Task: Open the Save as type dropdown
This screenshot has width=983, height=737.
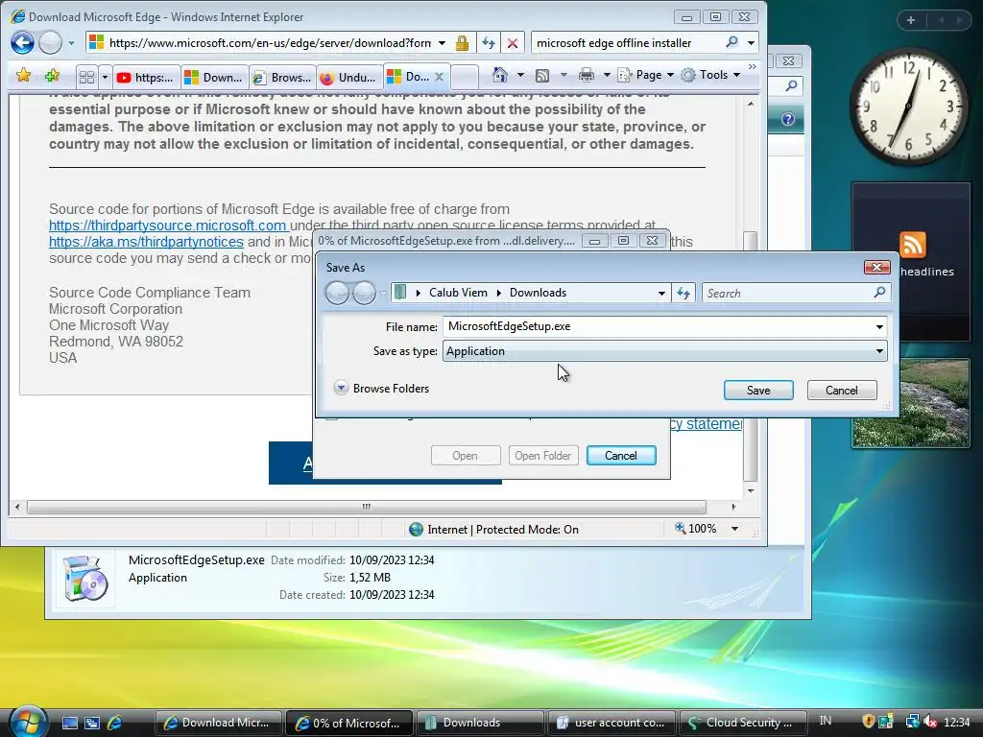Action: click(879, 351)
